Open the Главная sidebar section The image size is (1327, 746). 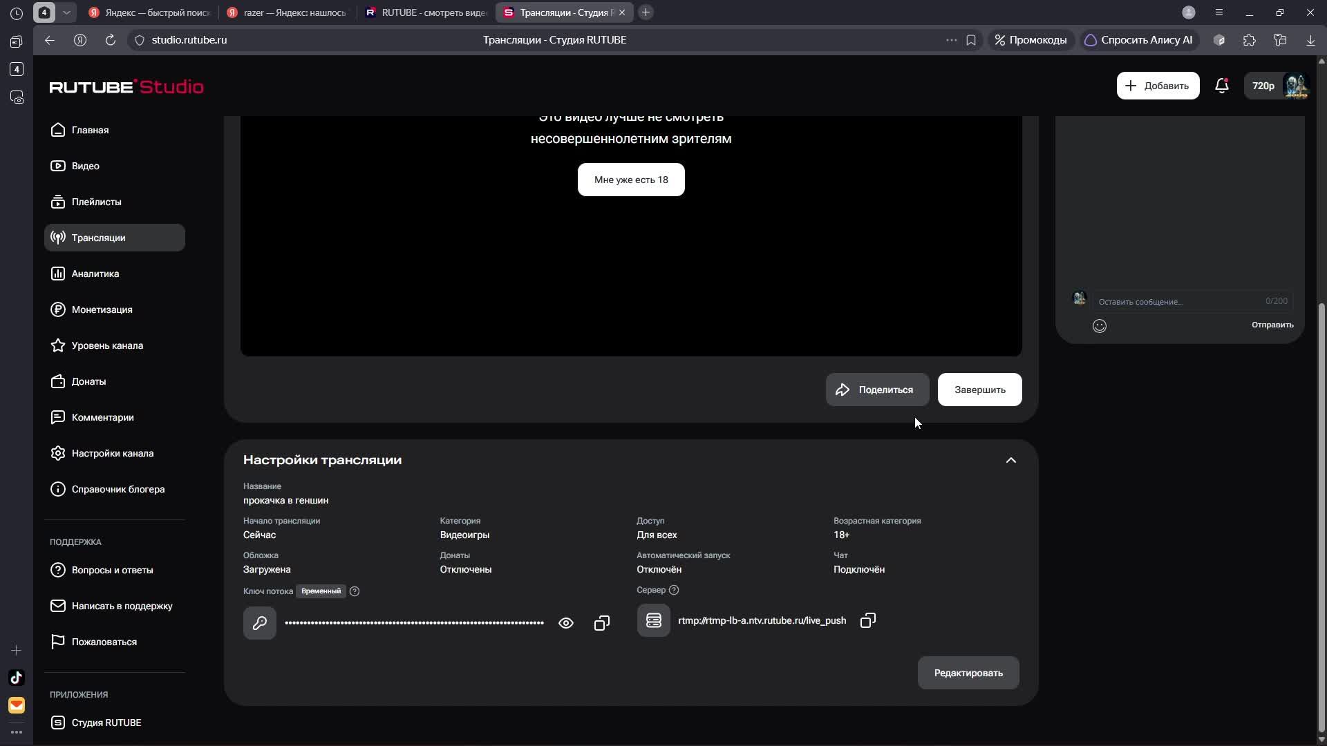pyautogui.click(x=115, y=130)
